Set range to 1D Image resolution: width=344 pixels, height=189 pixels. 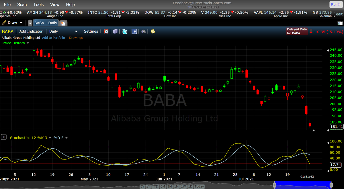pos(190,186)
